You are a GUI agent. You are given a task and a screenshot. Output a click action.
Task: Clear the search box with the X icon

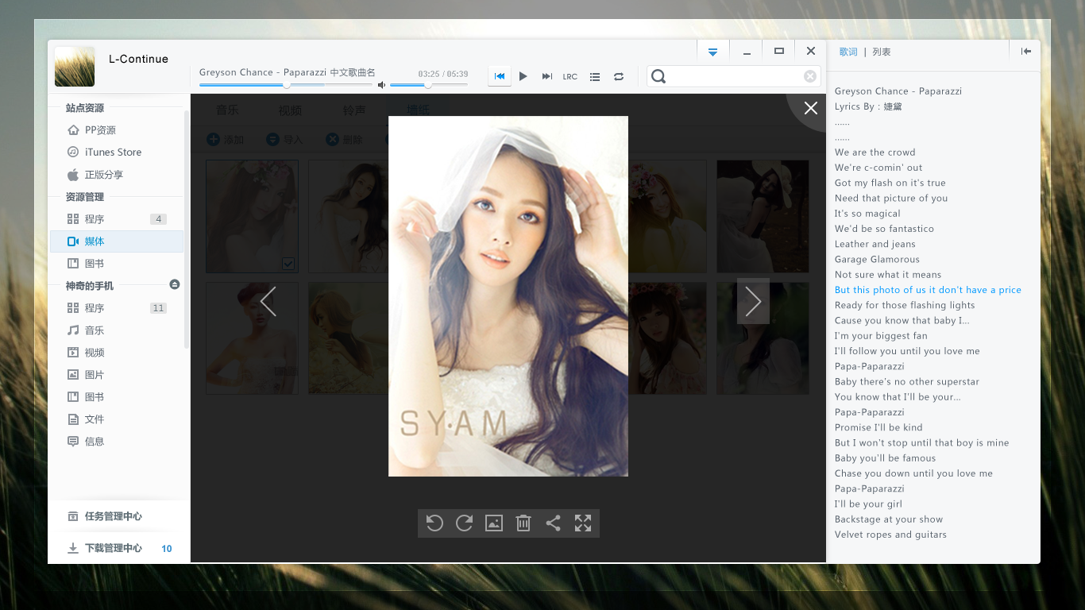click(810, 76)
